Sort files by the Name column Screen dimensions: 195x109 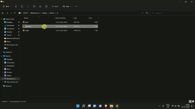pos(26,18)
